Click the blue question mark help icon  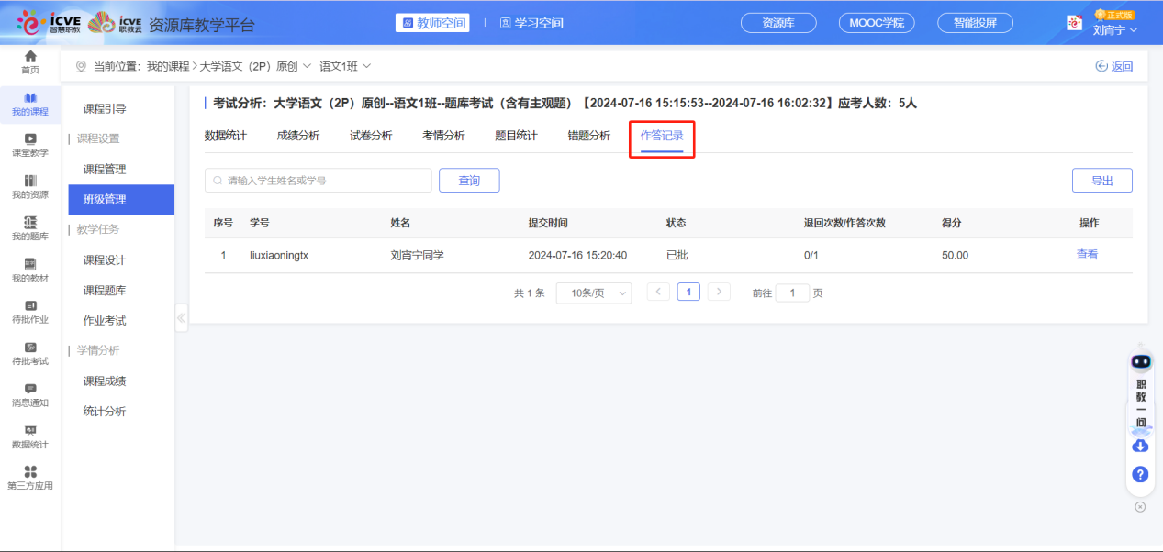(x=1140, y=474)
